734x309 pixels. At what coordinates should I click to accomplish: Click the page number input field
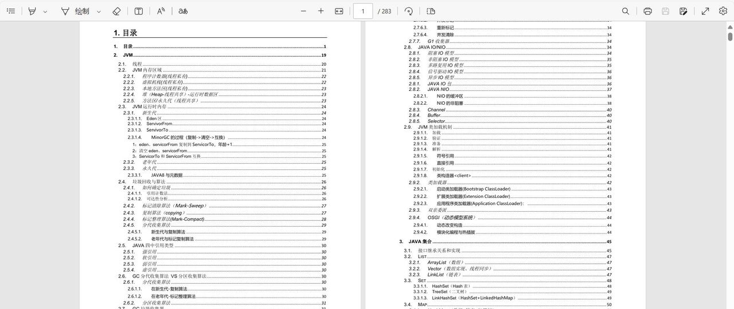(363, 11)
